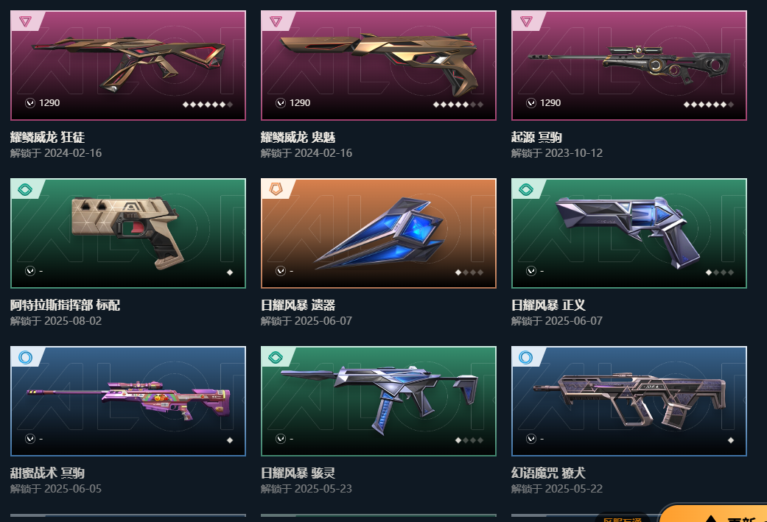Open the 甜蜜战术 冥驹 sniper thumbnail
Viewport: 767px width, 522px height.
128,401
